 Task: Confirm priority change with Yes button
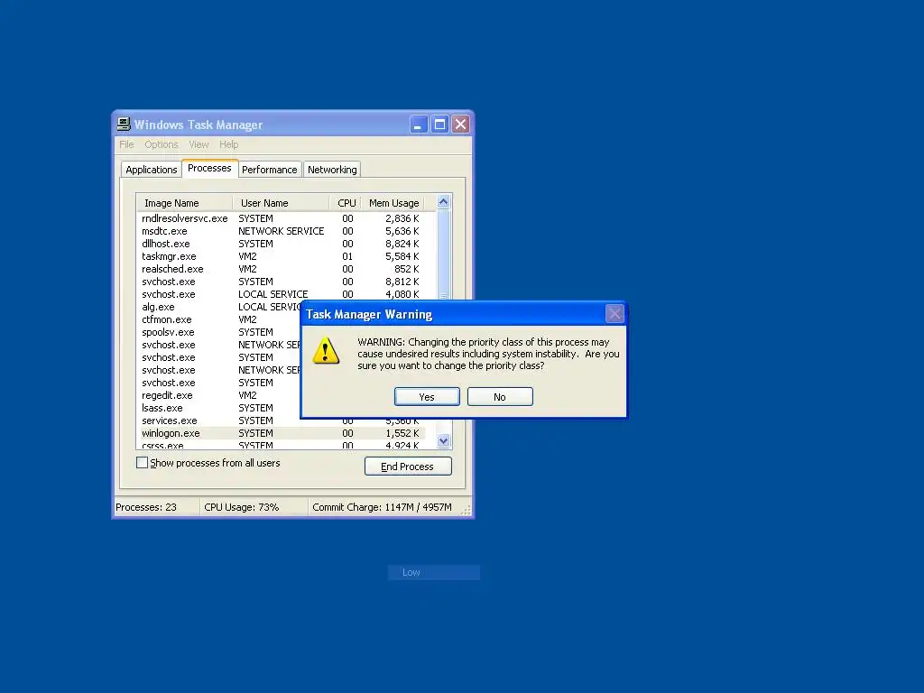tap(427, 397)
